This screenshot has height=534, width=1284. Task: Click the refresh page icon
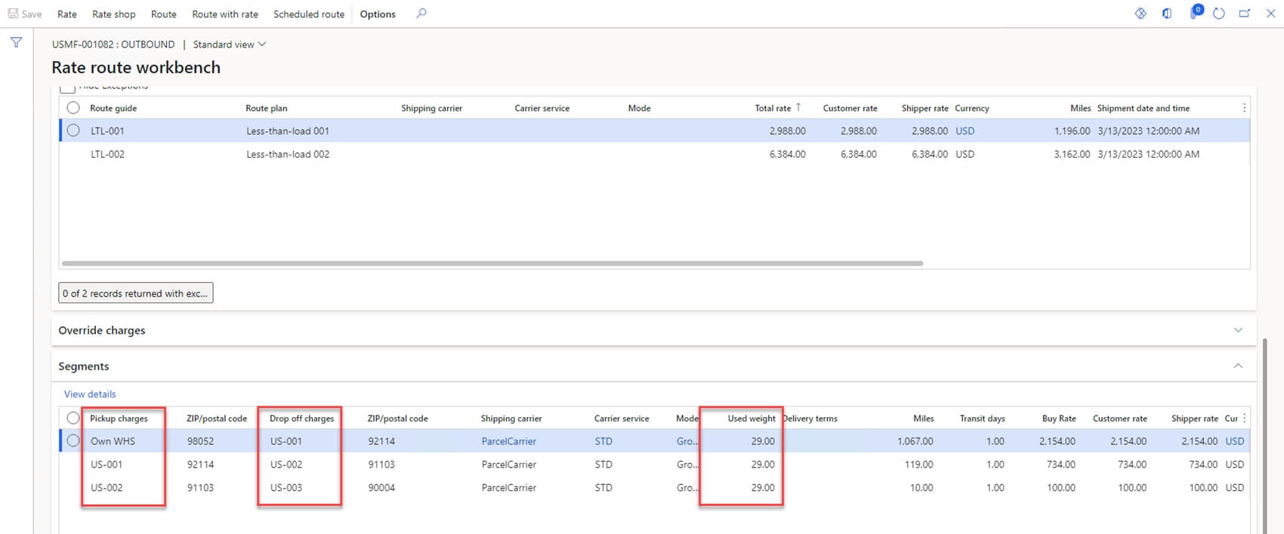click(1218, 14)
